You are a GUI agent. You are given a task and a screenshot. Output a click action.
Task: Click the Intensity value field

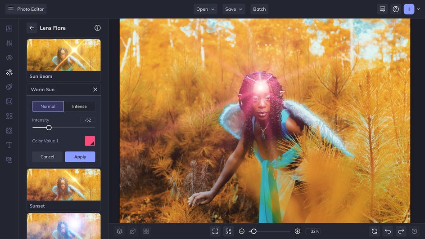pos(87,120)
